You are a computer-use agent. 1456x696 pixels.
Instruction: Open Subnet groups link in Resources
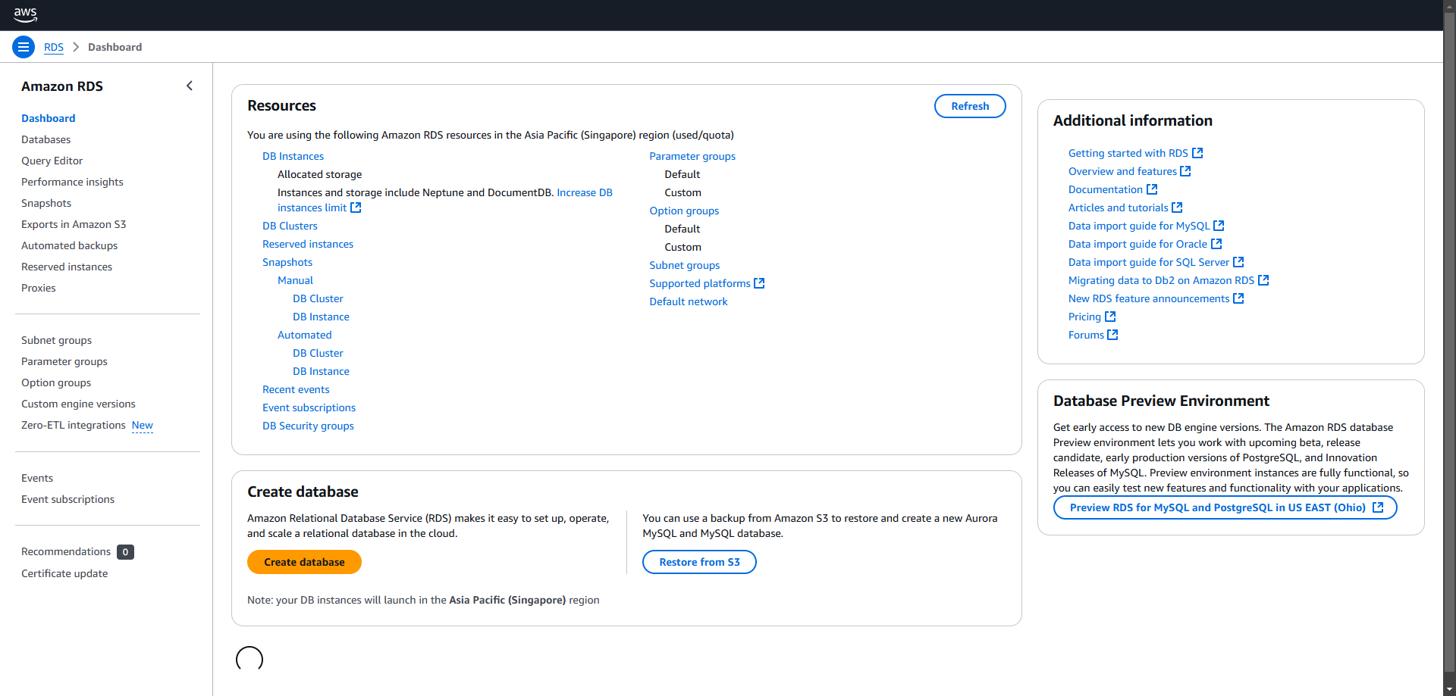[x=685, y=265]
